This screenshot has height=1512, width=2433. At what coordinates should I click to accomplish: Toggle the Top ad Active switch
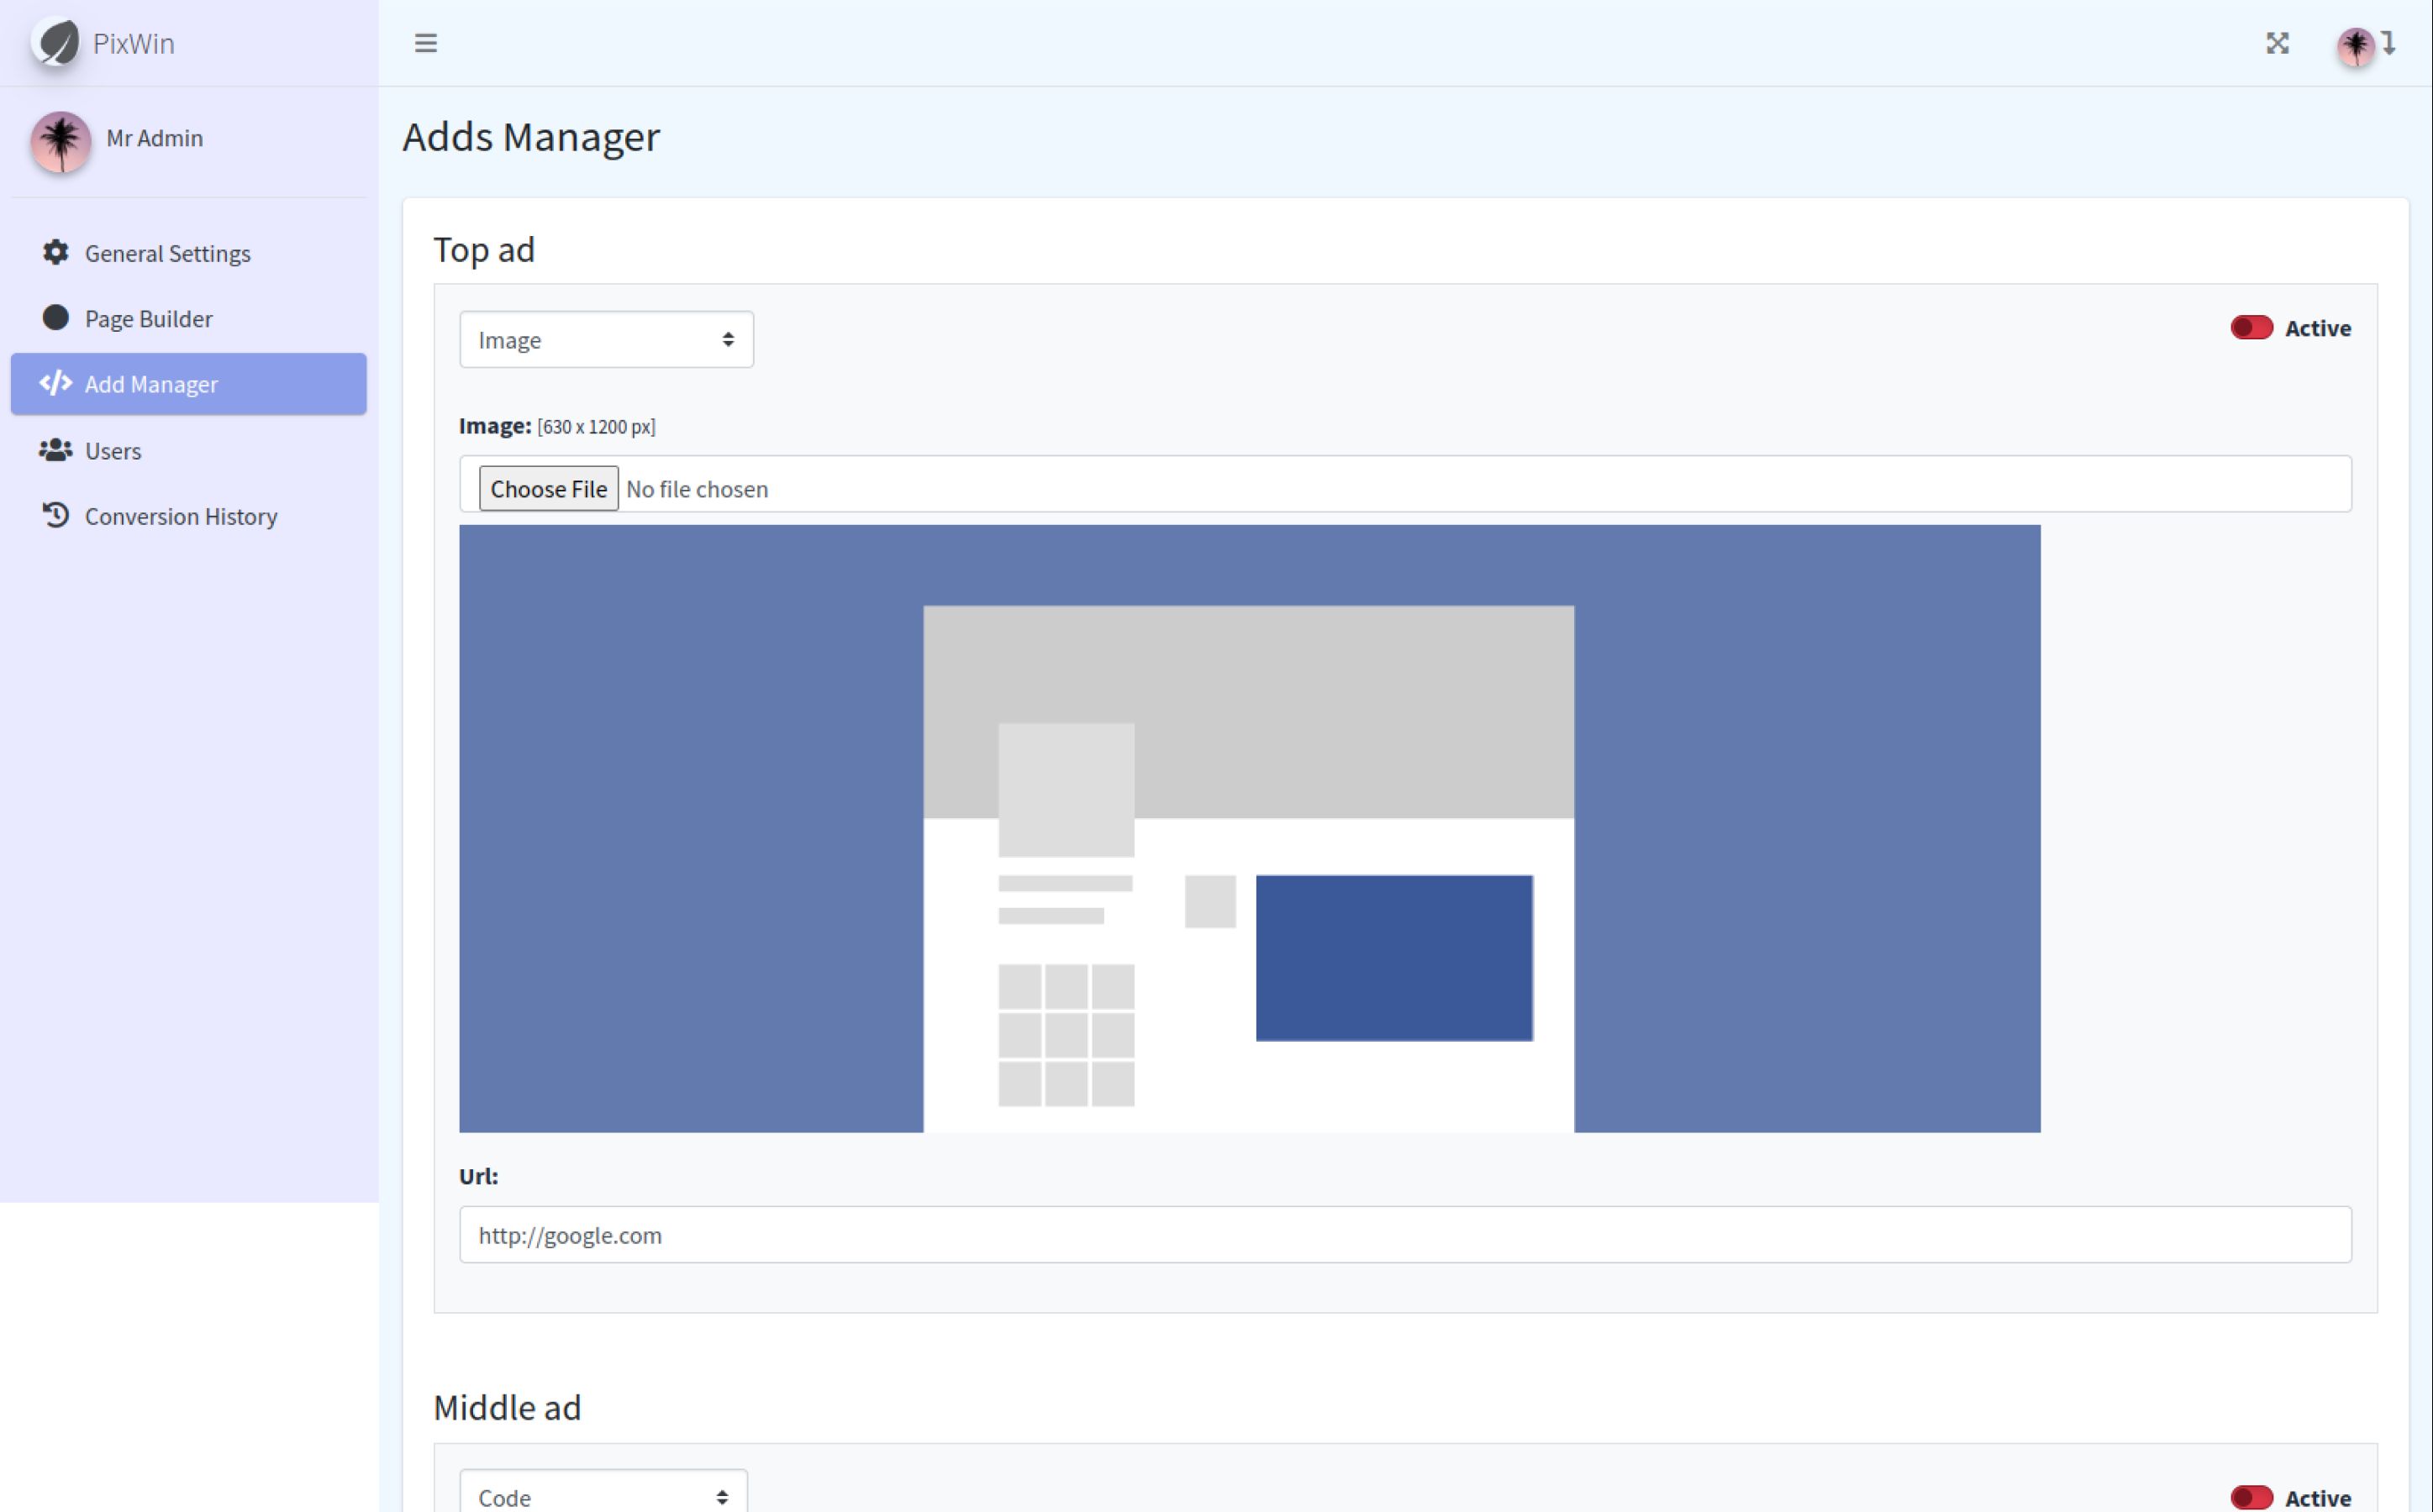[2251, 328]
